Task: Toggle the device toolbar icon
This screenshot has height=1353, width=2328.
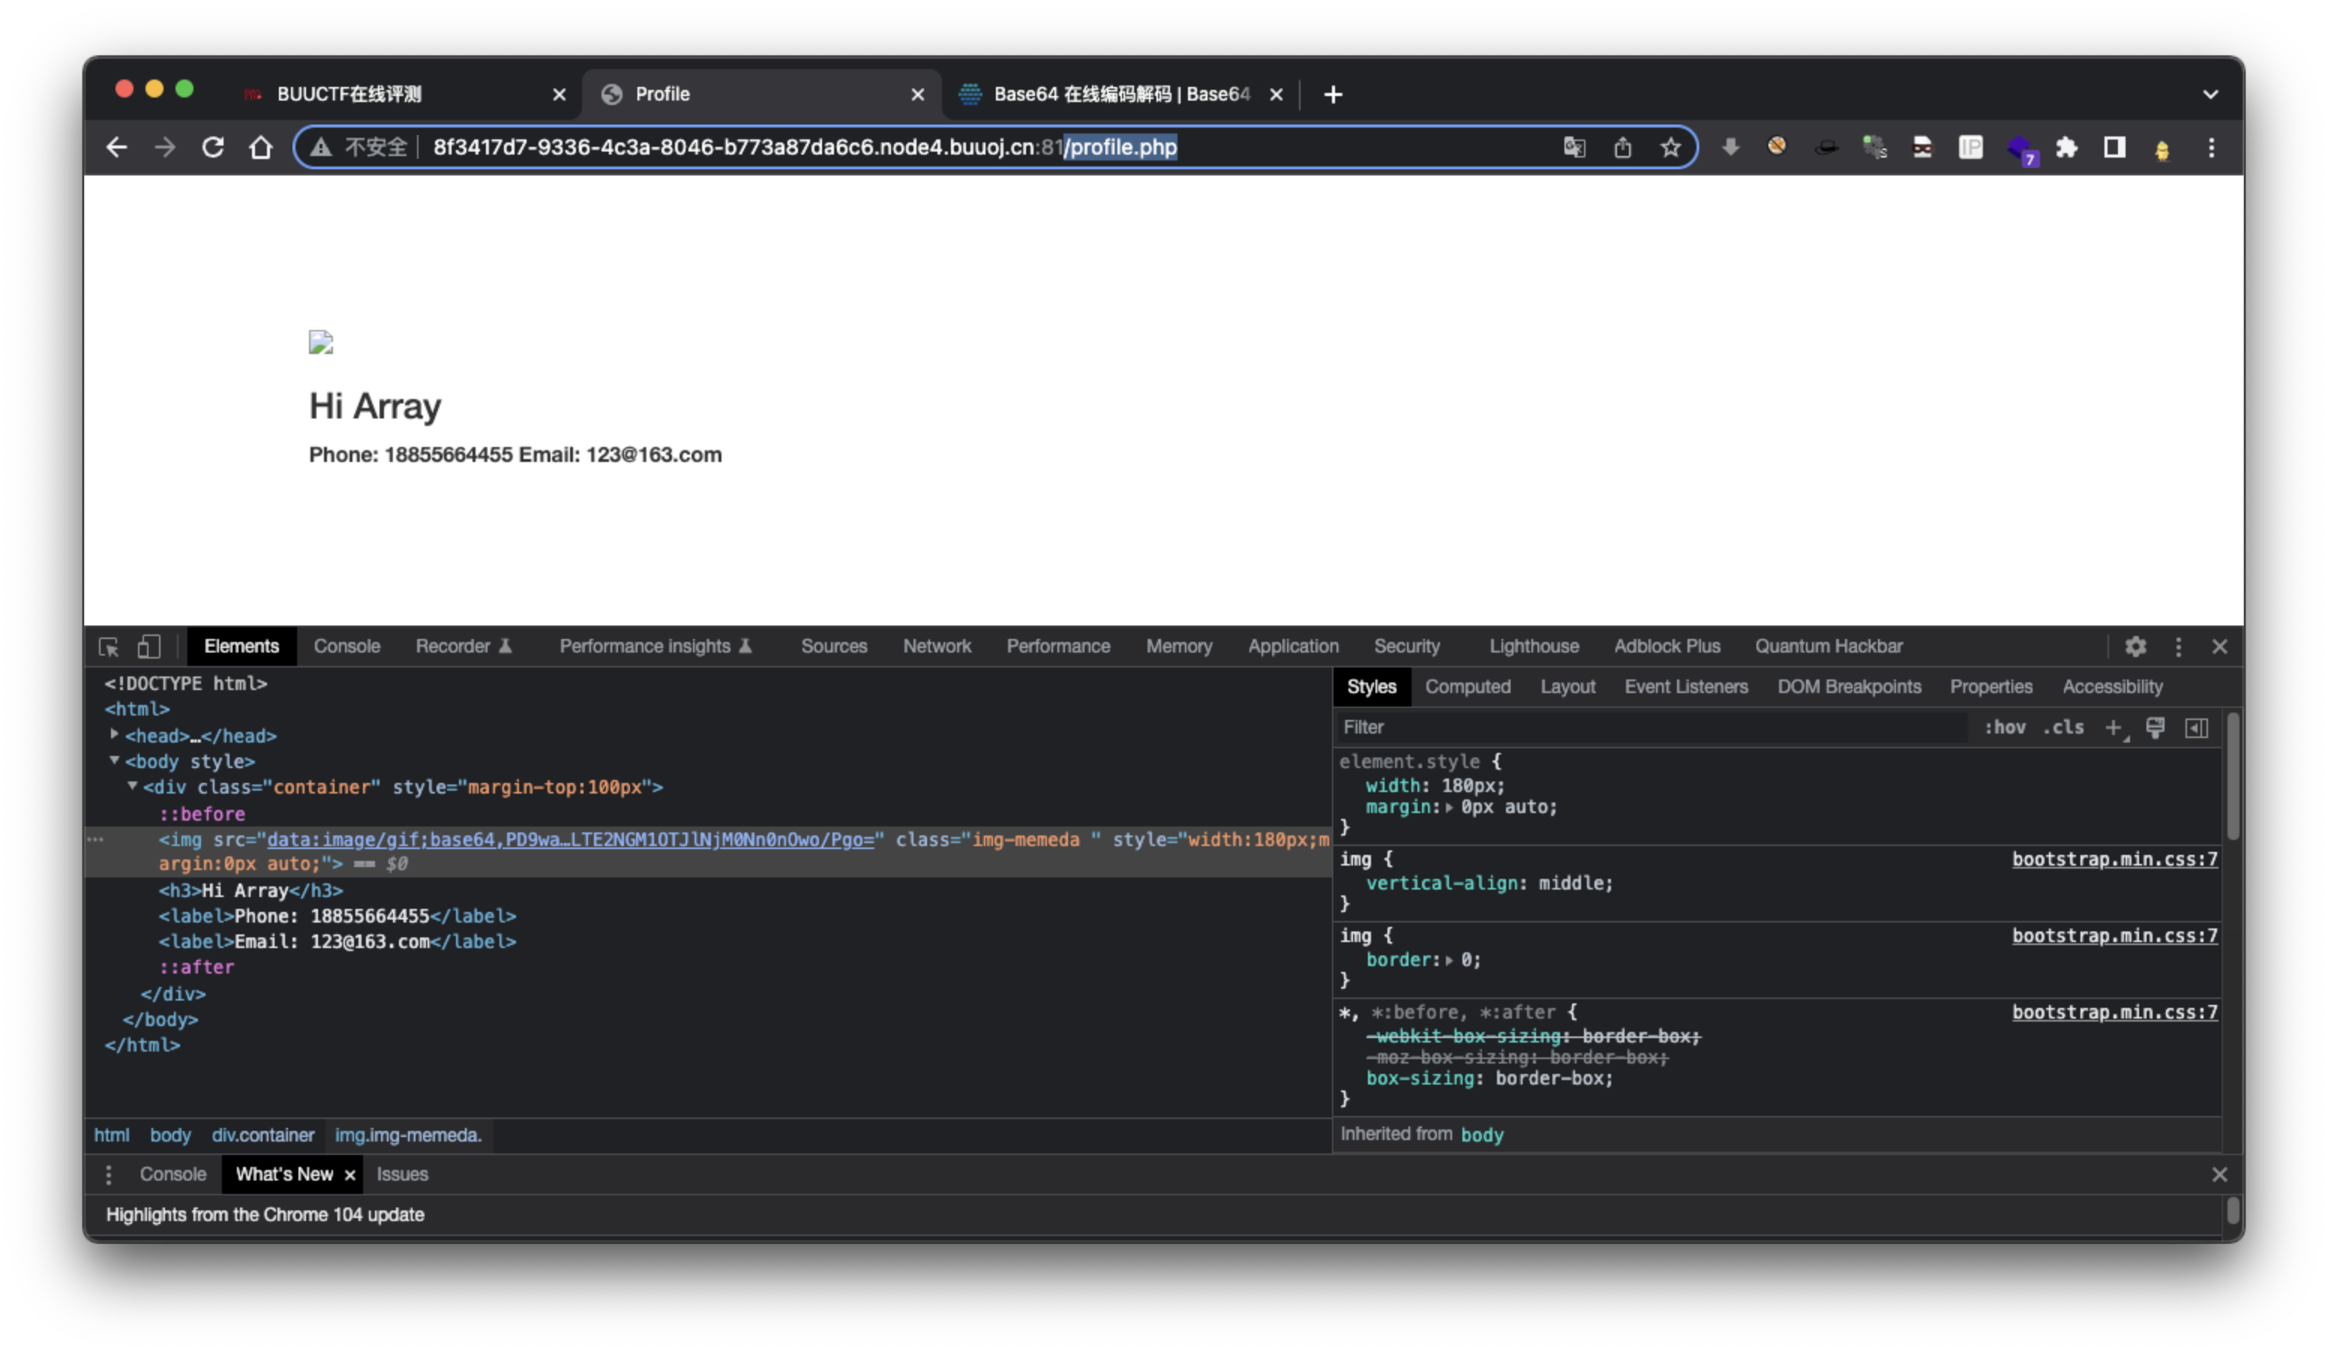Action: 148,646
